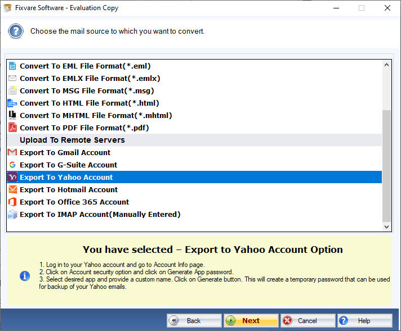Click the PDF file icon
401x331 pixels.
point(12,128)
